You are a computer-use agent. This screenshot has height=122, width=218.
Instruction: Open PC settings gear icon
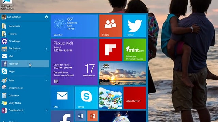(4, 41)
